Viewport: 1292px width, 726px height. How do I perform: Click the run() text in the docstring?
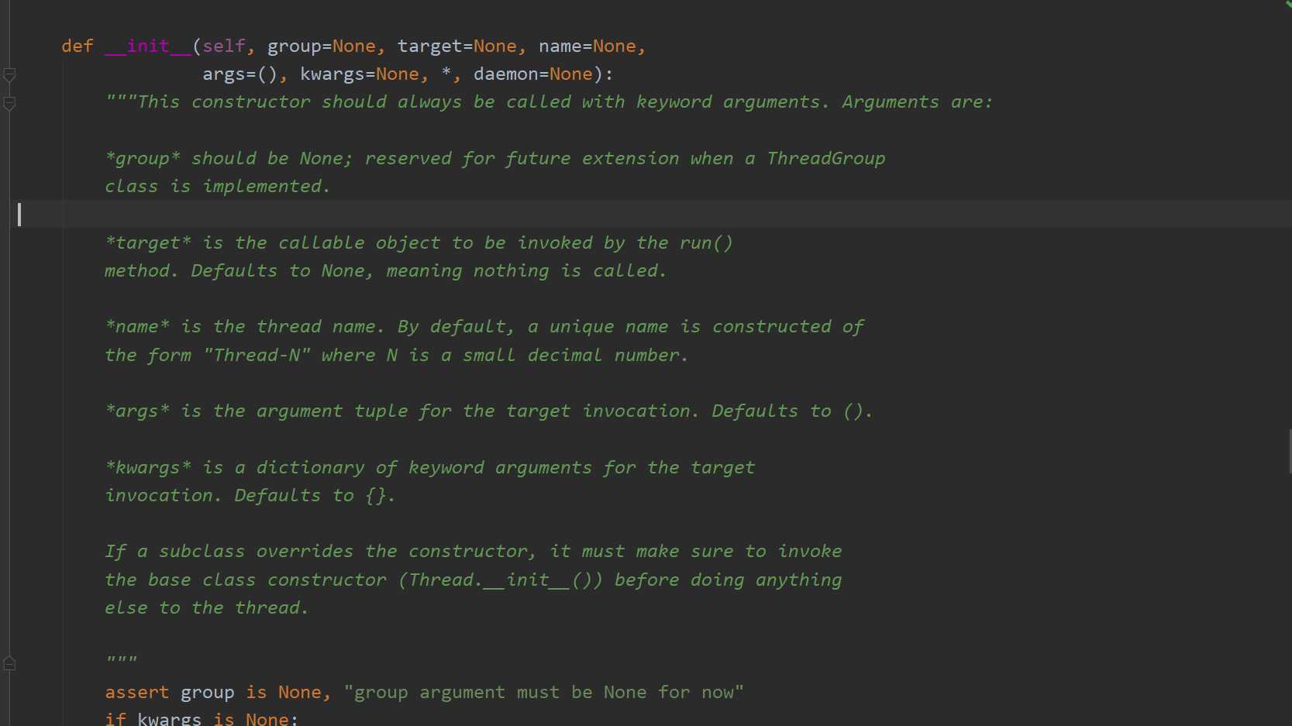(705, 243)
